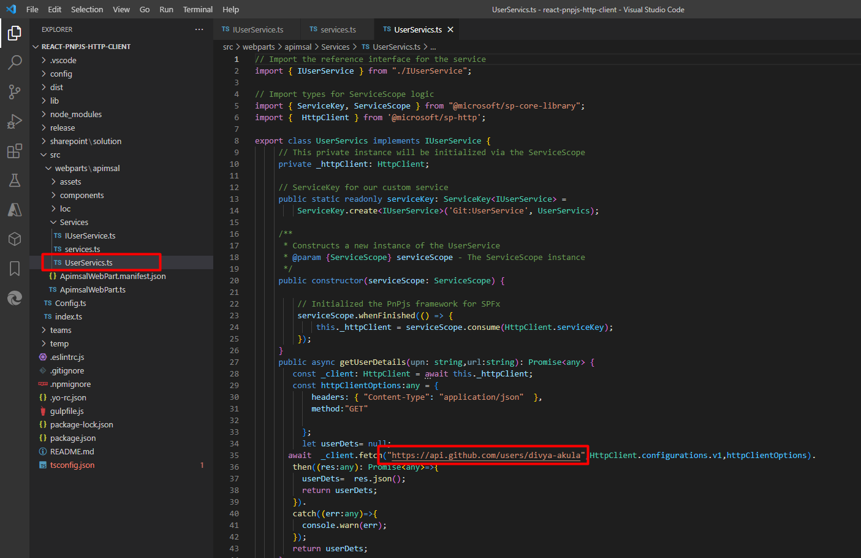This screenshot has height=558, width=861.
Task: Expand the components folder
Action: [x=121, y=195]
